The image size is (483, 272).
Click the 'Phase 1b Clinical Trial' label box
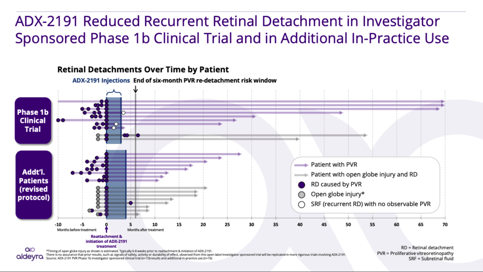(x=33, y=120)
